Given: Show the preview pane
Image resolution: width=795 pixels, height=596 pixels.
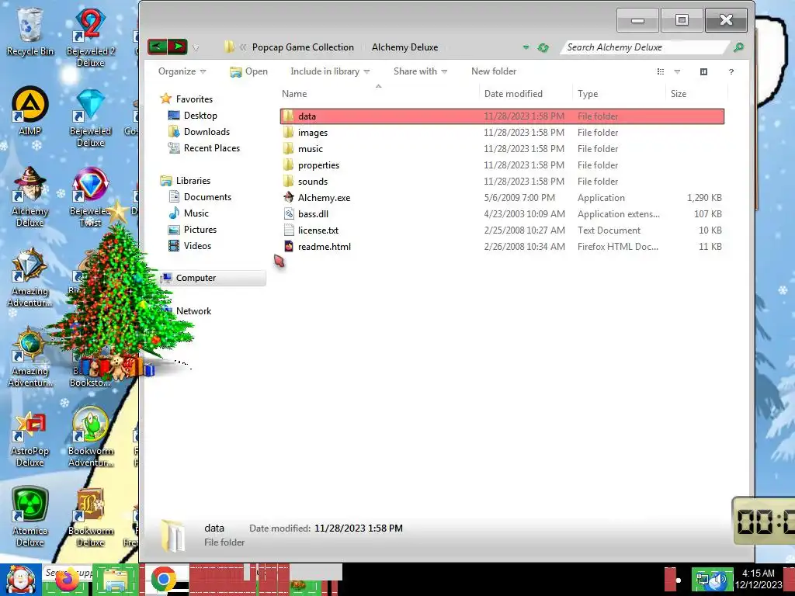Looking at the screenshot, I should (703, 71).
